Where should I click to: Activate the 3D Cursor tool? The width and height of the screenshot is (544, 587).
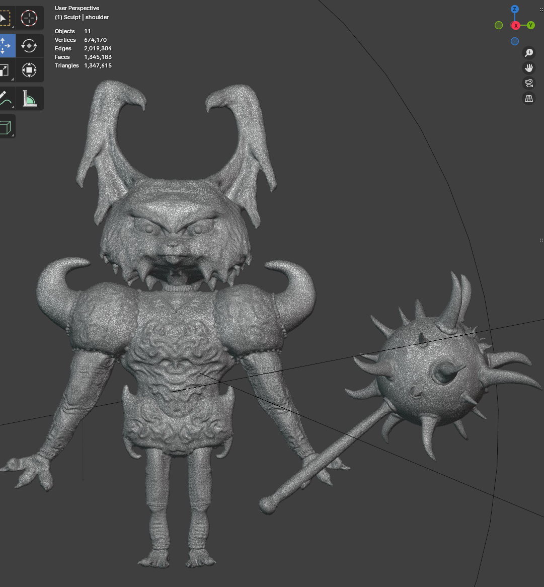(x=29, y=19)
